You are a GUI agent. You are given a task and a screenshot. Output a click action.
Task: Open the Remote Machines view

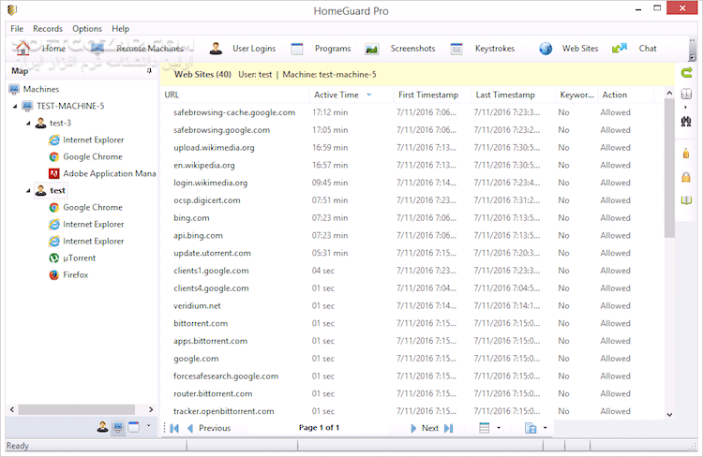138,49
